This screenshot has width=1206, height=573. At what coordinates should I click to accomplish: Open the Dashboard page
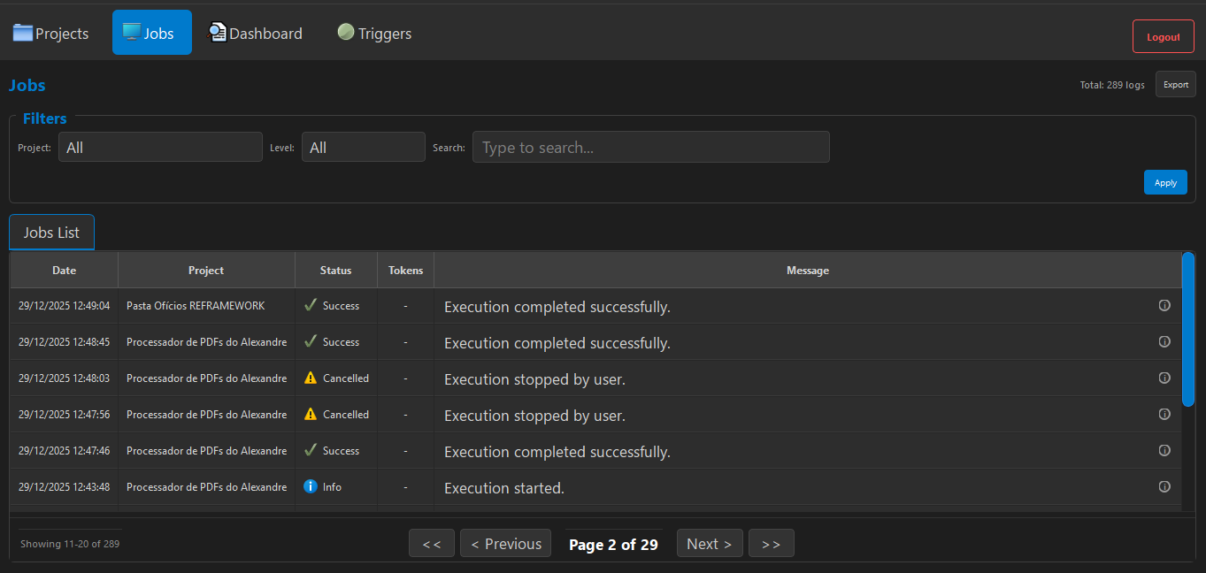(x=255, y=34)
